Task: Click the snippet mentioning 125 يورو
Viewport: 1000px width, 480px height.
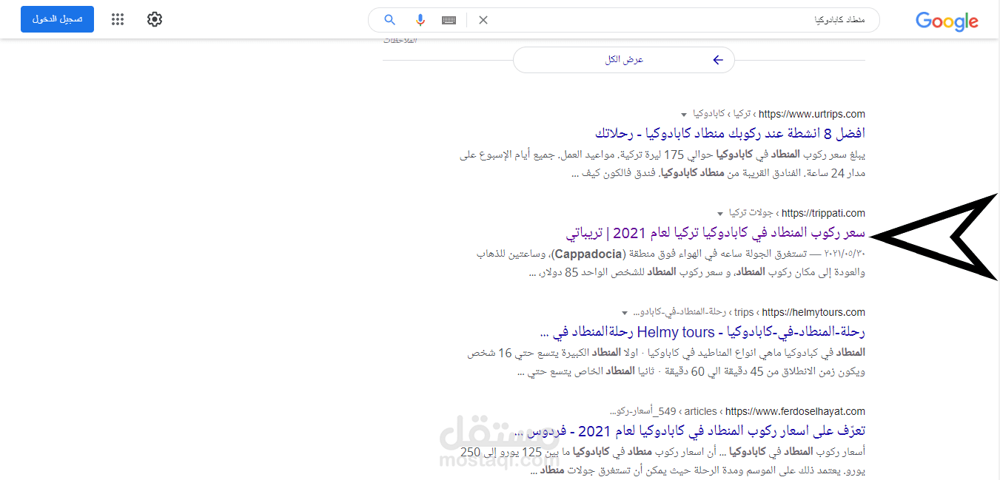Action: [x=662, y=462]
